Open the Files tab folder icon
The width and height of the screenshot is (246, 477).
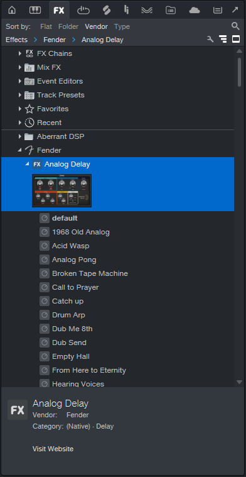(171, 10)
